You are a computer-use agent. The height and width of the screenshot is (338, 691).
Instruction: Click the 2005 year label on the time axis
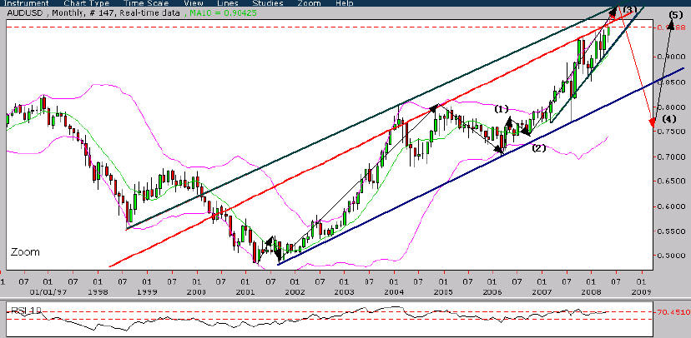[443, 291]
